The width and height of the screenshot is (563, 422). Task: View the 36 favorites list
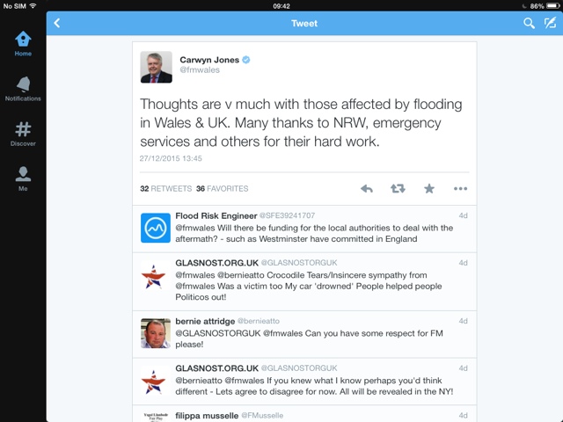pyautogui.click(x=223, y=189)
